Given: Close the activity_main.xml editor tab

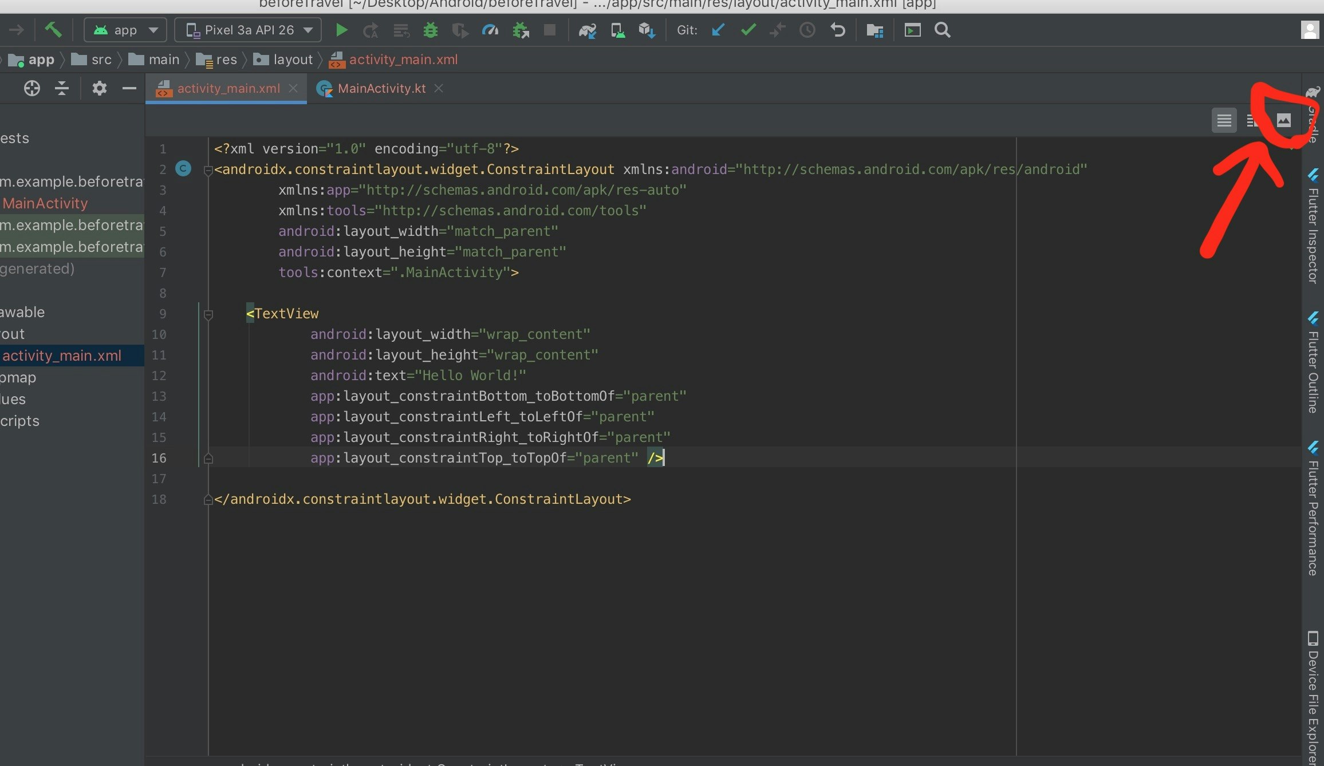Looking at the screenshot, I should [x=293, y=88].
